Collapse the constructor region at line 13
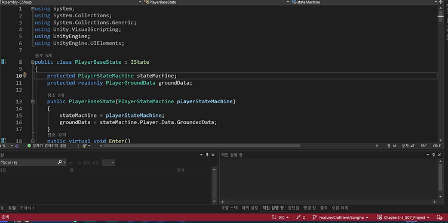 point(33,101)
